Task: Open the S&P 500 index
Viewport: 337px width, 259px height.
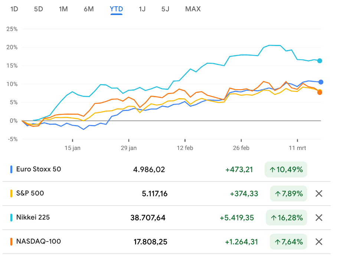Action: click(30, 193)
